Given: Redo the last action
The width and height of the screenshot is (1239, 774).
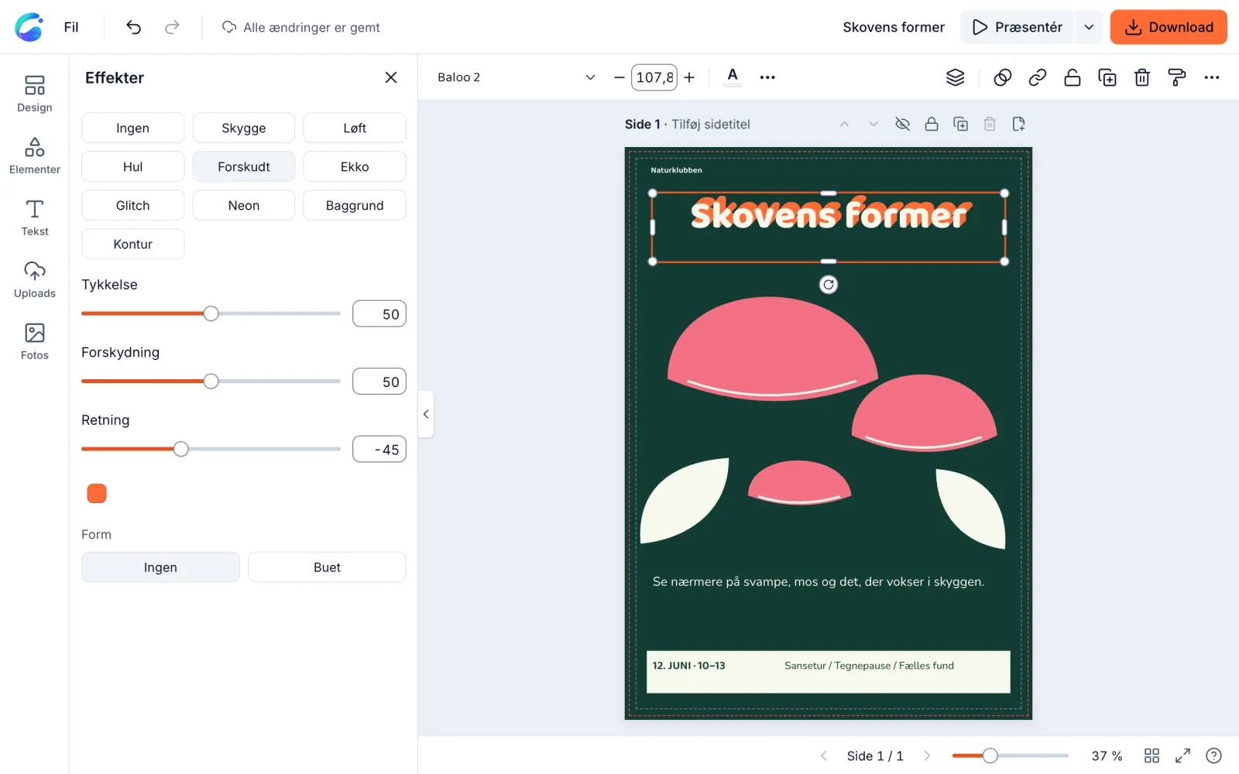Looking at the screenshot, I should point(172,27).
